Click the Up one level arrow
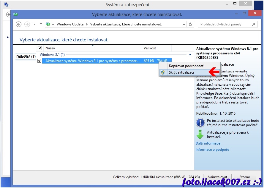Viewport: 264px width, 188px height. click(41, 24)
